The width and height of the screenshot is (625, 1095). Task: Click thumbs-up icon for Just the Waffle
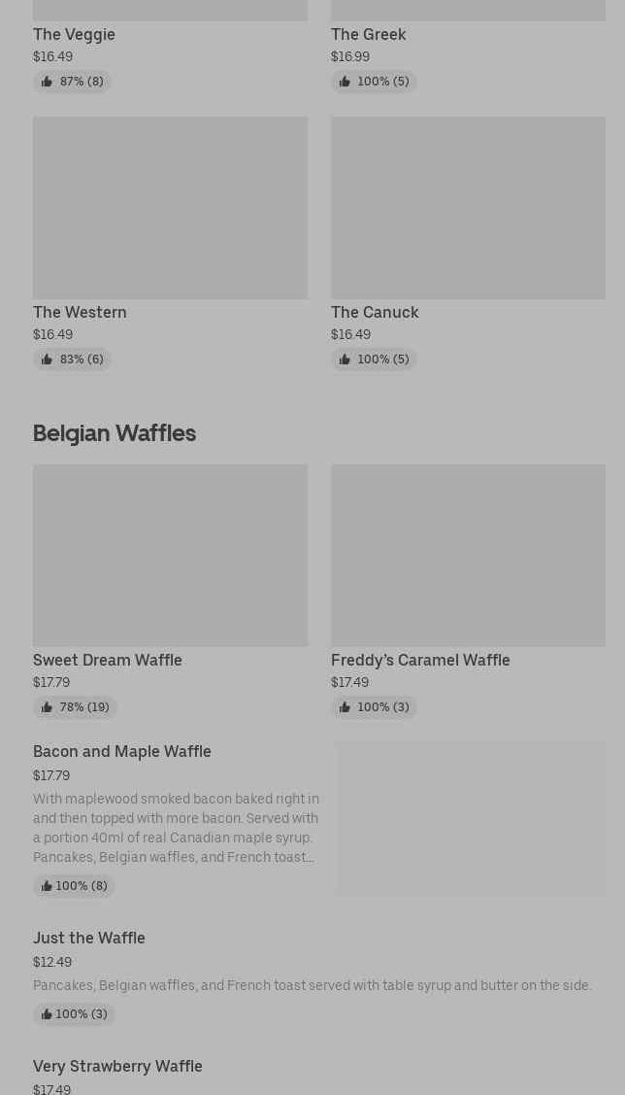[x=47, y=1014]
